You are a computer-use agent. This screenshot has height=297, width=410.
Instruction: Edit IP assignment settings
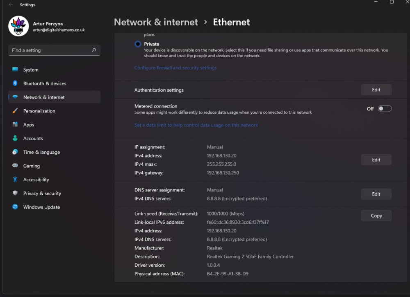[376, 160]
